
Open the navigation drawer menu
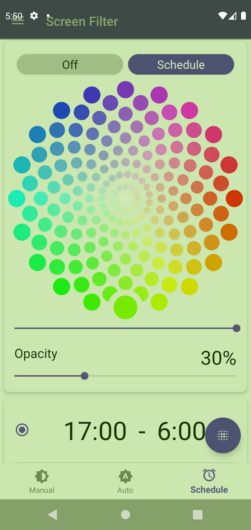click(18, 21)
